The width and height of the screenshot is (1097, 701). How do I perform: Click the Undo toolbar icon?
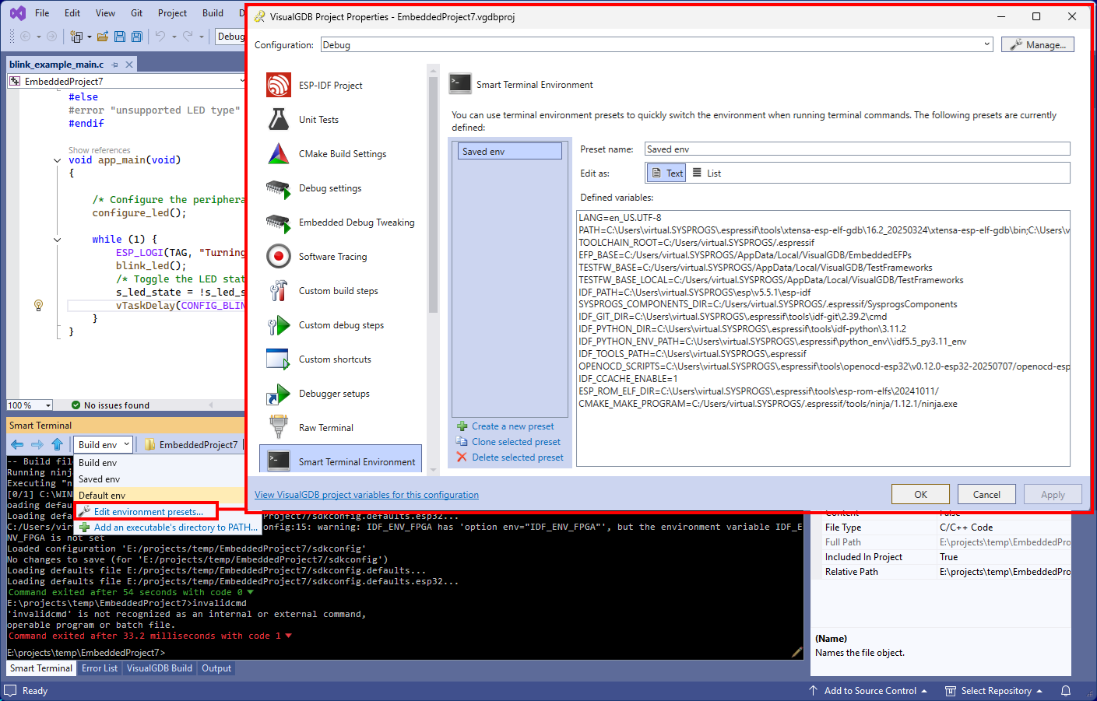pos(160,36)
